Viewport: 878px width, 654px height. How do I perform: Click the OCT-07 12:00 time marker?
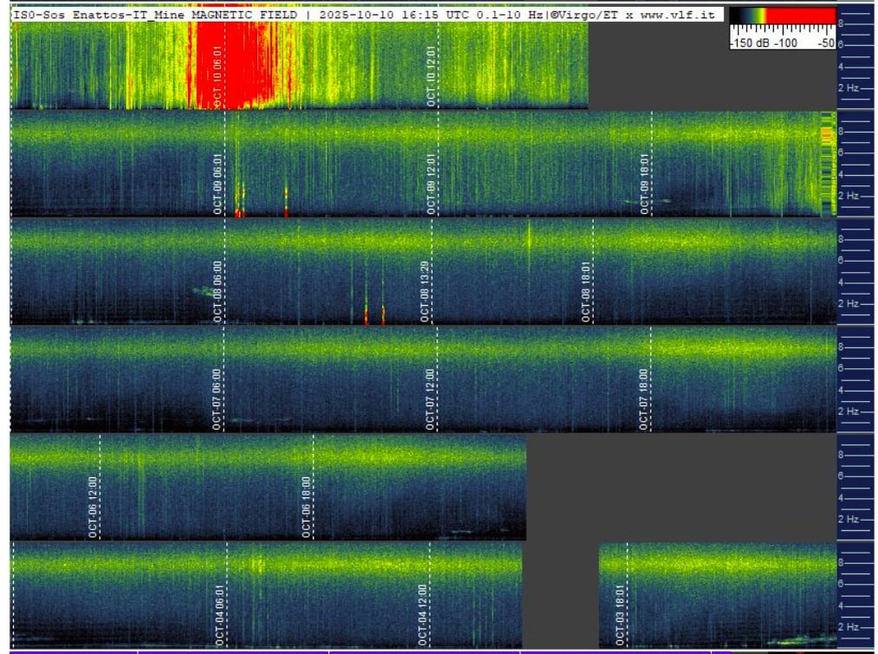pos(430,399)
